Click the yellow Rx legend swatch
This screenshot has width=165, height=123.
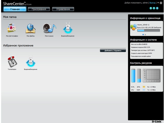tap(144, 87)
